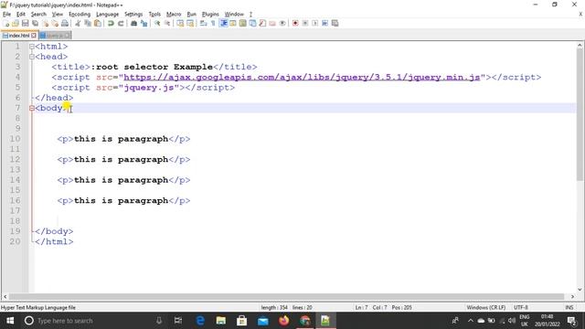Open the Edit menu
This screenshot has height=329, width=585.
pos(21,15)
